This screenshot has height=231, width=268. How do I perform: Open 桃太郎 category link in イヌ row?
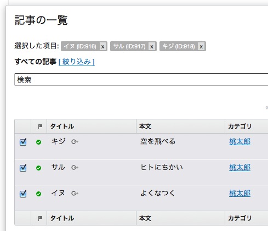[x=240, y=194]
